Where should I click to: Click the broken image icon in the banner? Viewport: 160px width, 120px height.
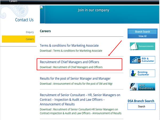pyautogui.click(x=42, y=8)
